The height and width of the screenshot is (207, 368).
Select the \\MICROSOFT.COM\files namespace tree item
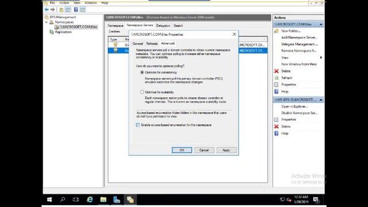tap(79, 27)
